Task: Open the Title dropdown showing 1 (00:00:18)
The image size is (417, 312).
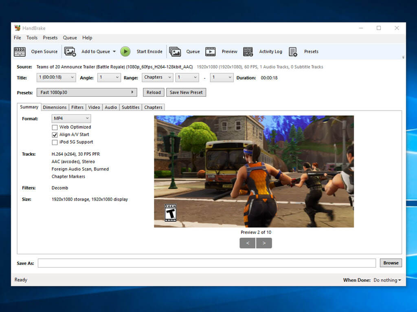Action: point(56,78)
